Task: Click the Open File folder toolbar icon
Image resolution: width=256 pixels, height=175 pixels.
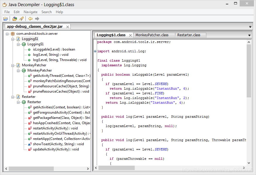Action: coord(6,19)
